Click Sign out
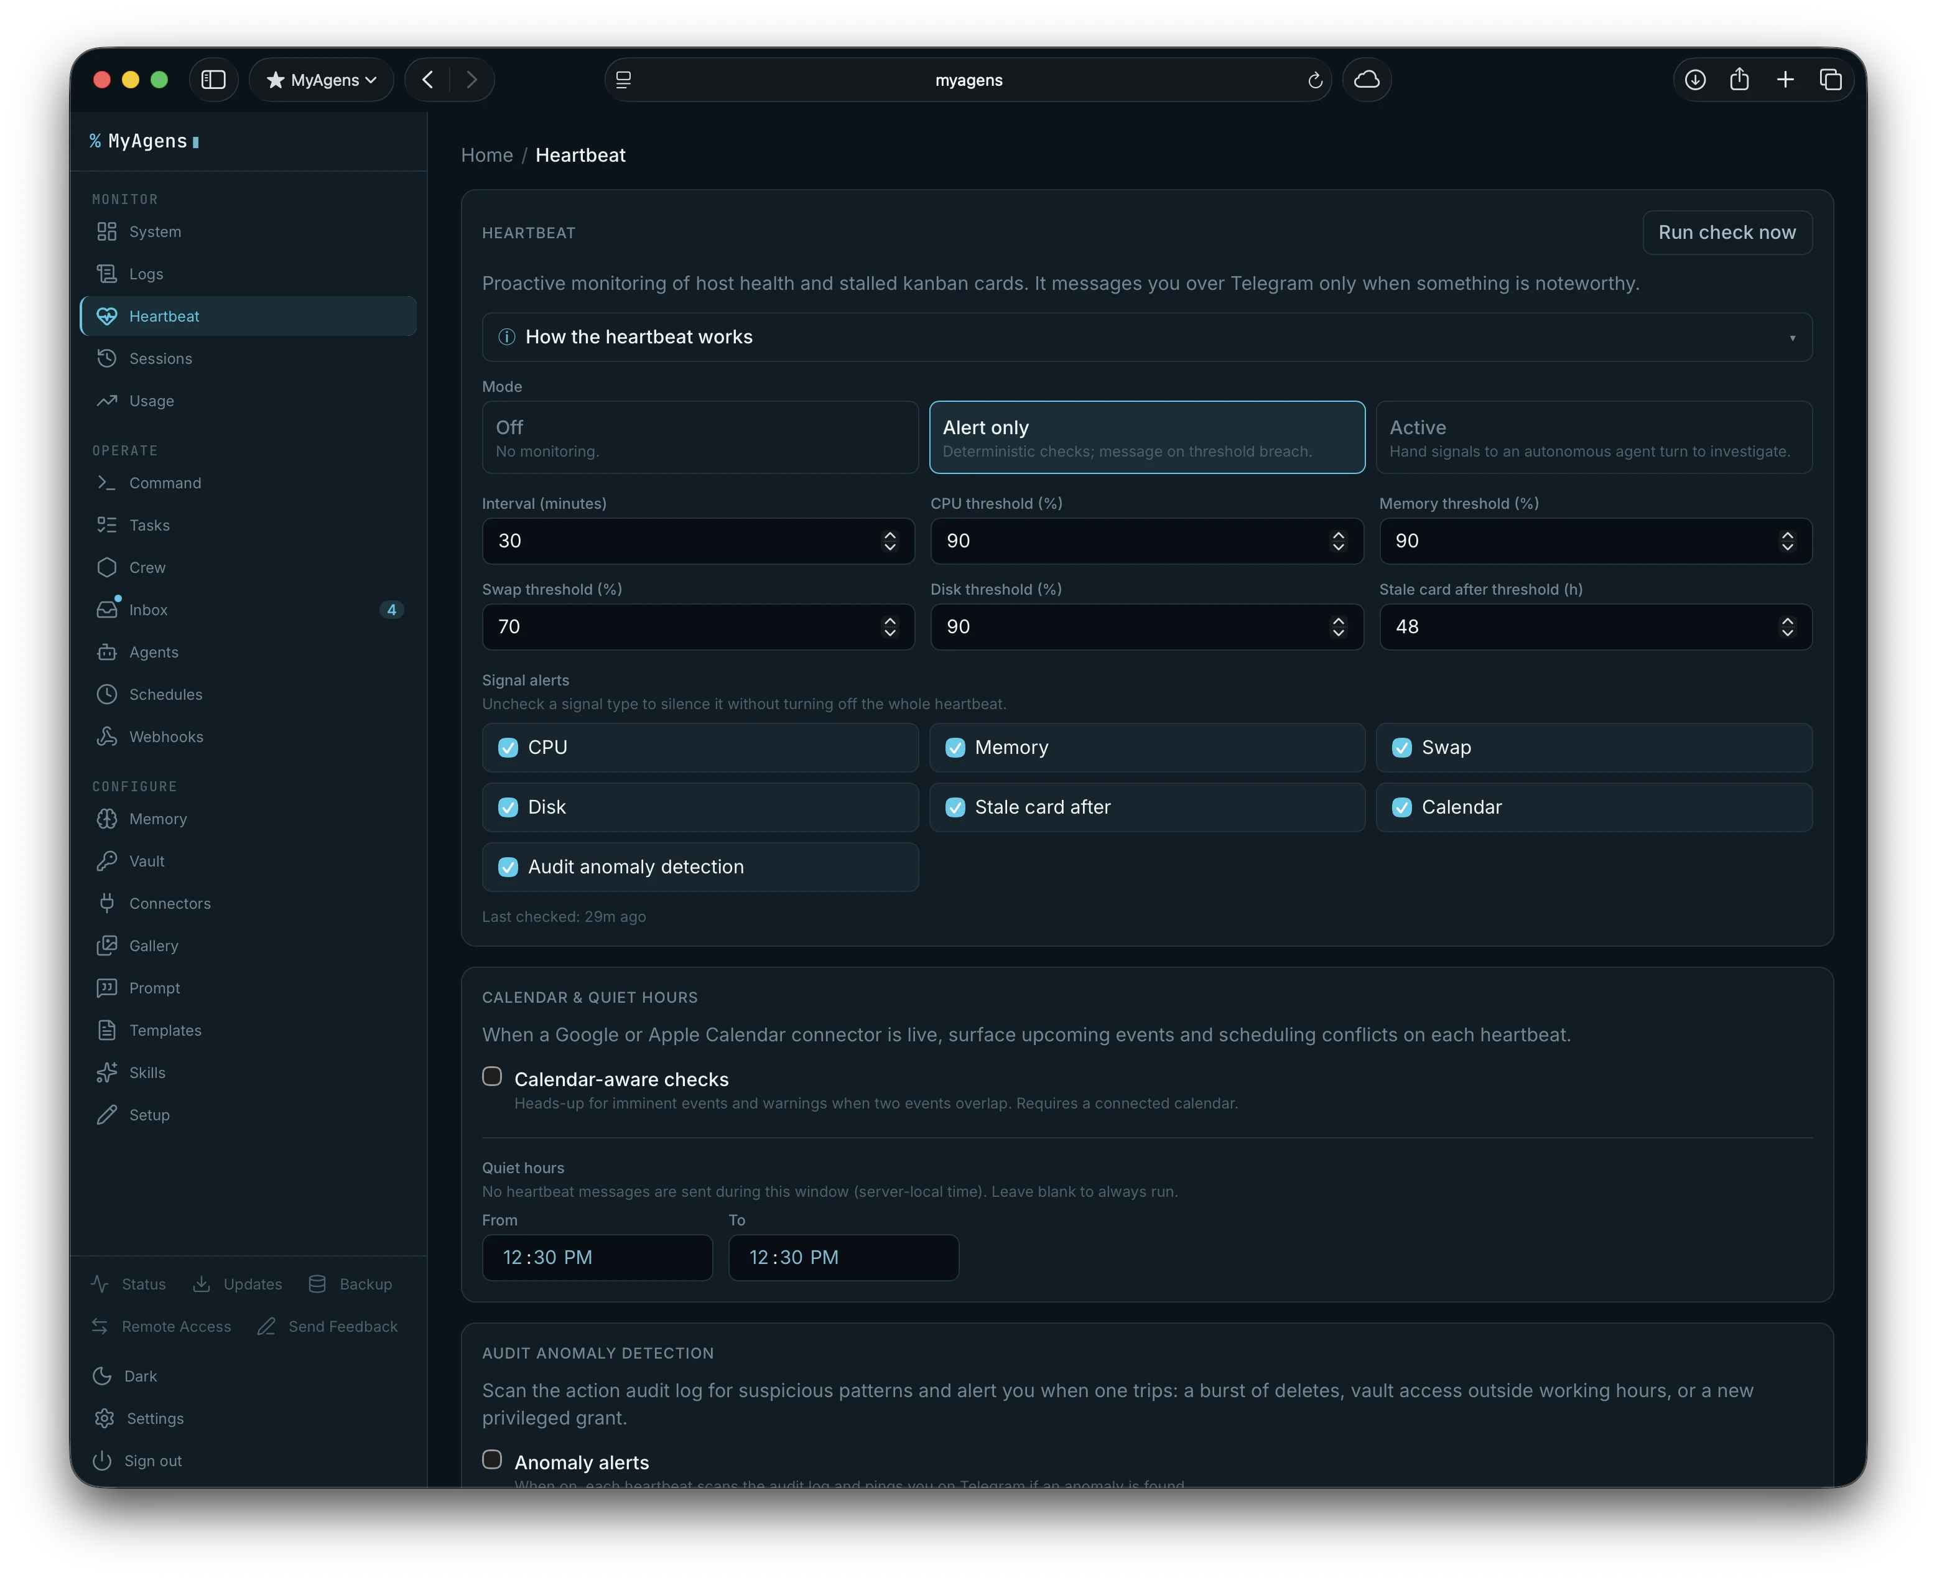Image resolution: width=1937 pixels, height=1580 pixels. 138,1461
